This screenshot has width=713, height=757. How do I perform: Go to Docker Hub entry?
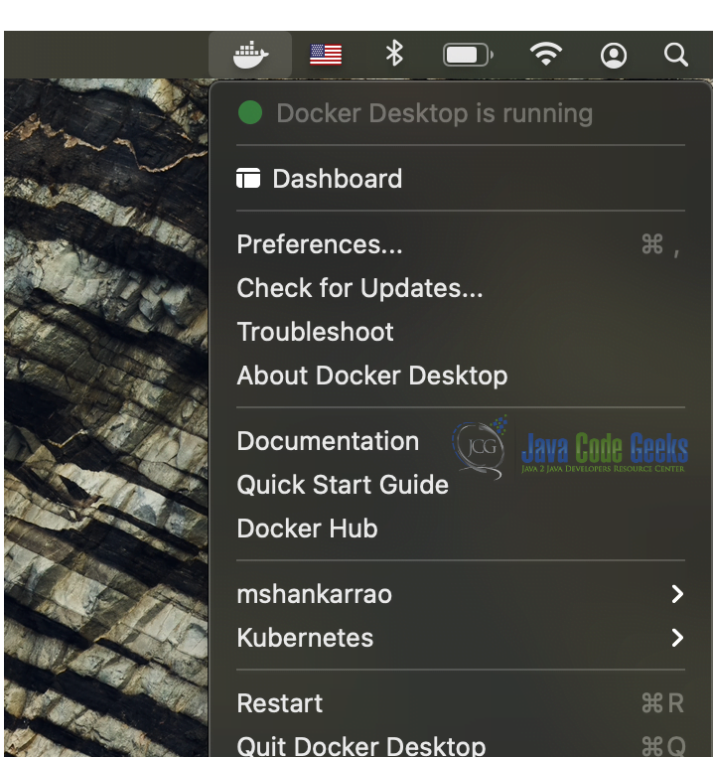(x=461, y=529)
